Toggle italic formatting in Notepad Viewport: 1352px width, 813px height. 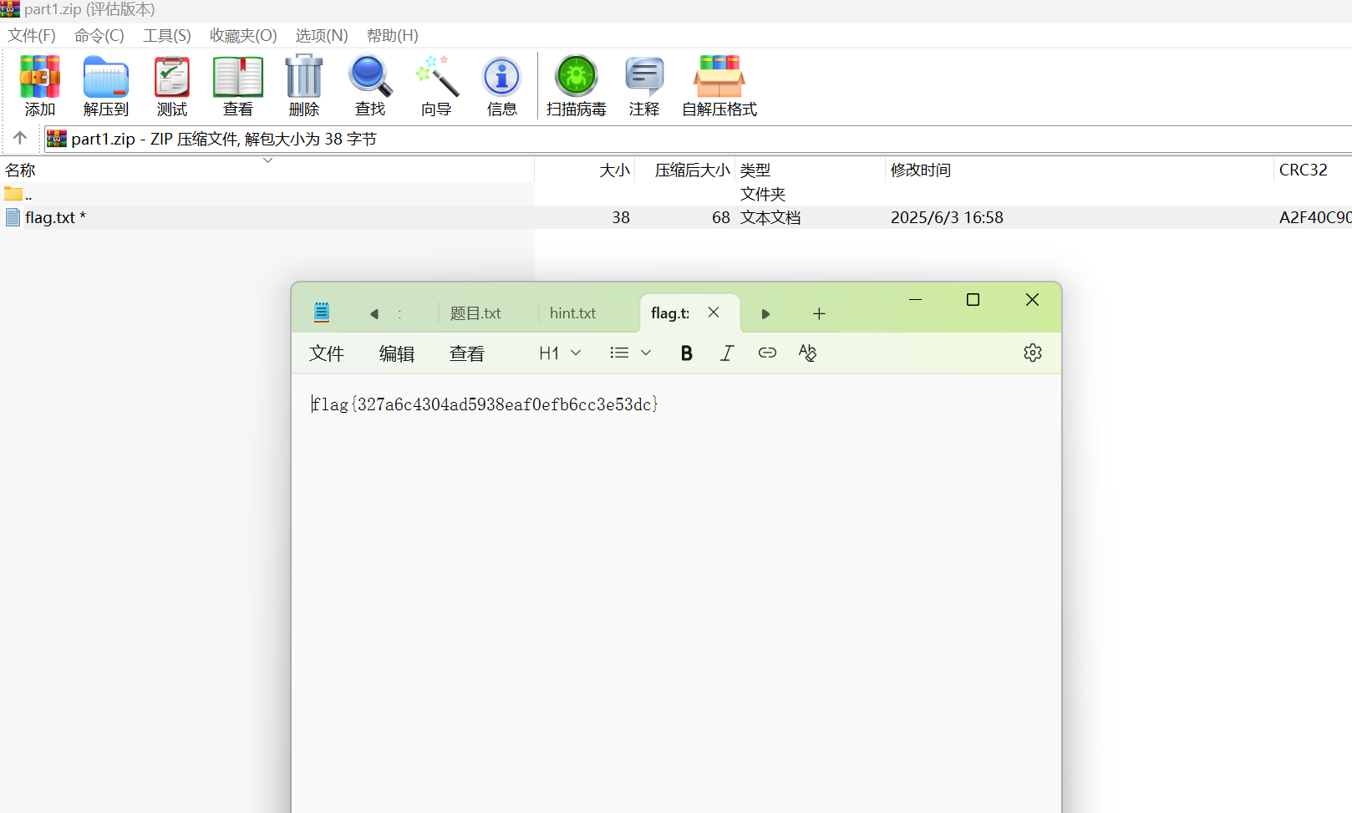pyautogui.click(x=727, y=353)
